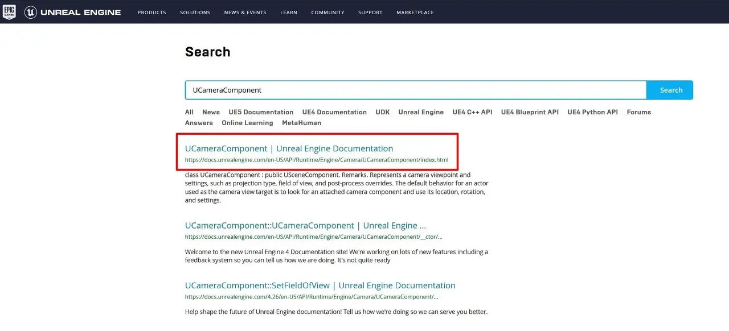Viewport: 729px width, 331px height.
Task: Click the Epic Games logo icon
Action: (9, 12)
